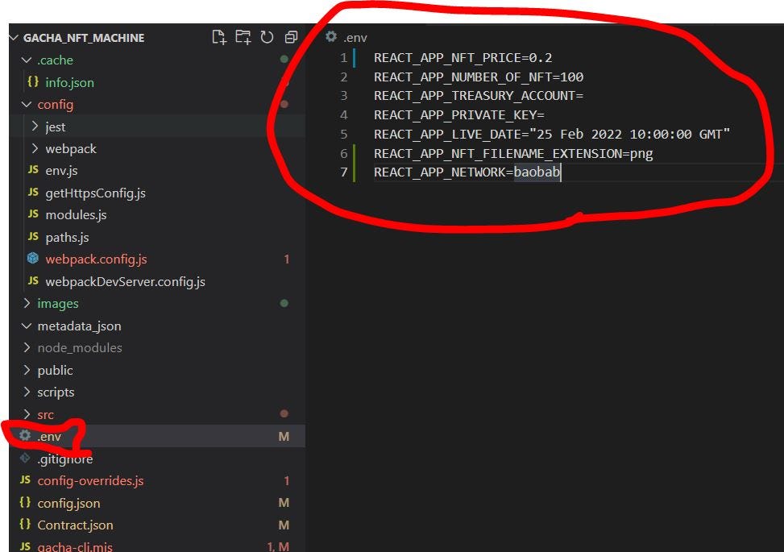
Task: Click the JS icon beside getHttpsConfig.js
Action: click(x=33, y=193)
